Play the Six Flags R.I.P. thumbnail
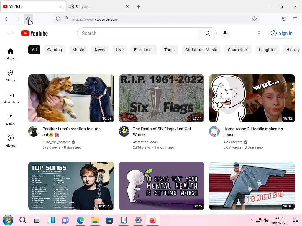 click(161, 98)
